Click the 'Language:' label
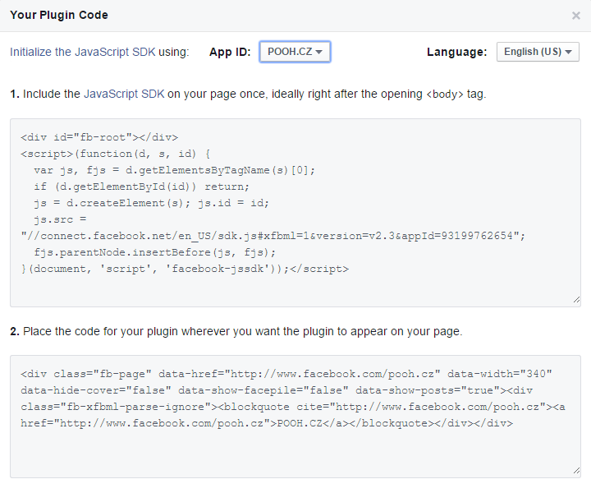 tap(457, 52)
